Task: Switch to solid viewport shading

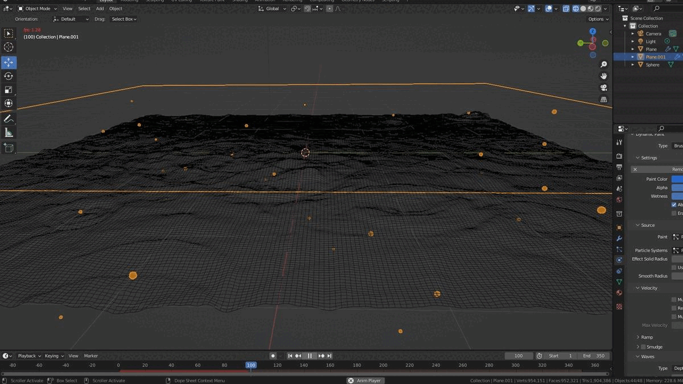Action: click(583, 9)
